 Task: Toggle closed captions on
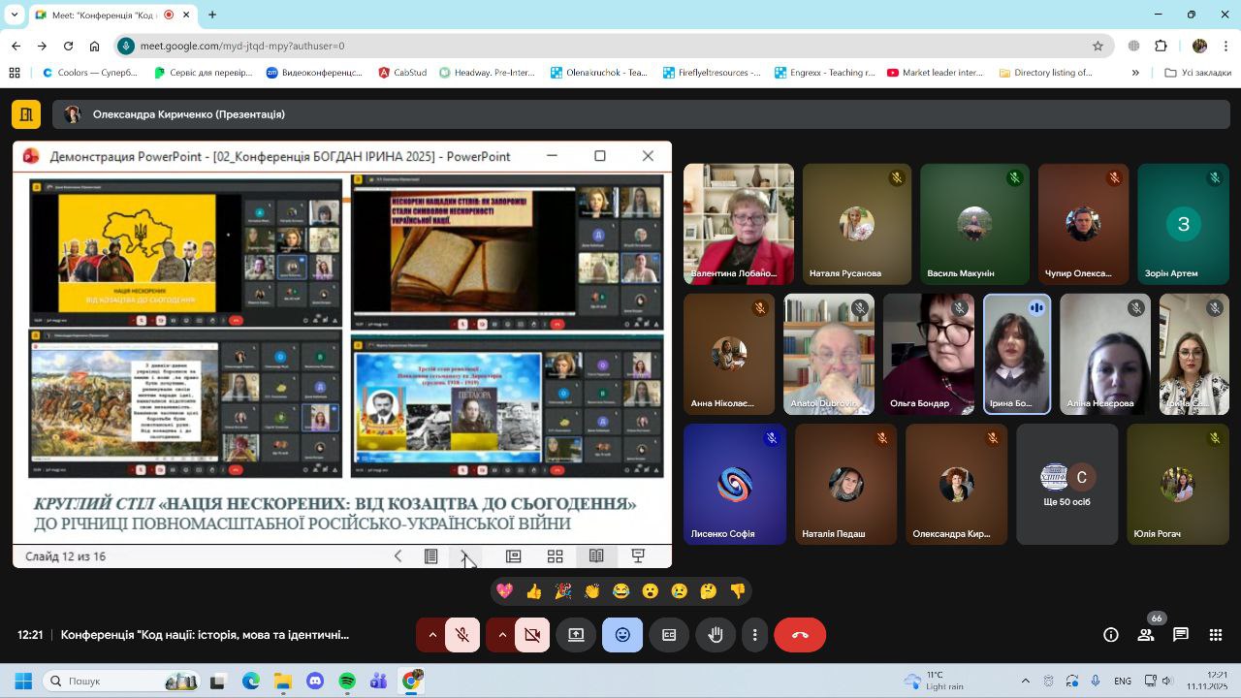(669, 635)
